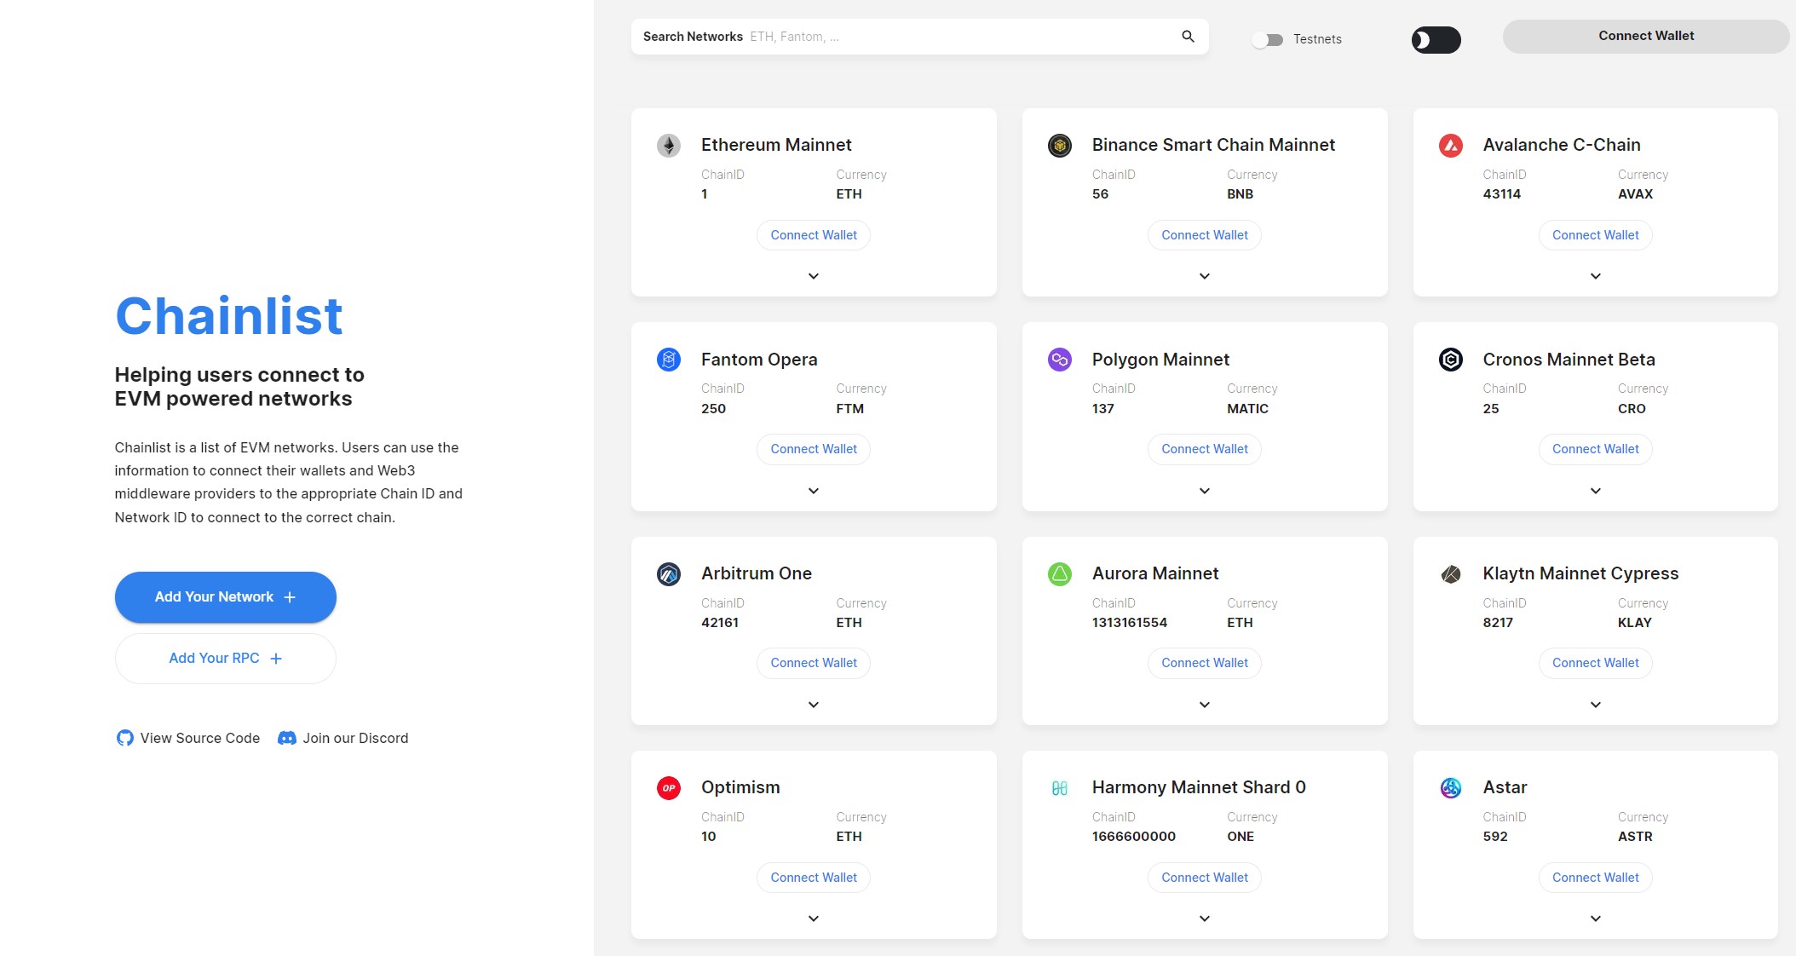Expand the Klaytn Mainnet Cypress card
The width and height of the screenshot is (1796, 956).
pos(1596,705)
